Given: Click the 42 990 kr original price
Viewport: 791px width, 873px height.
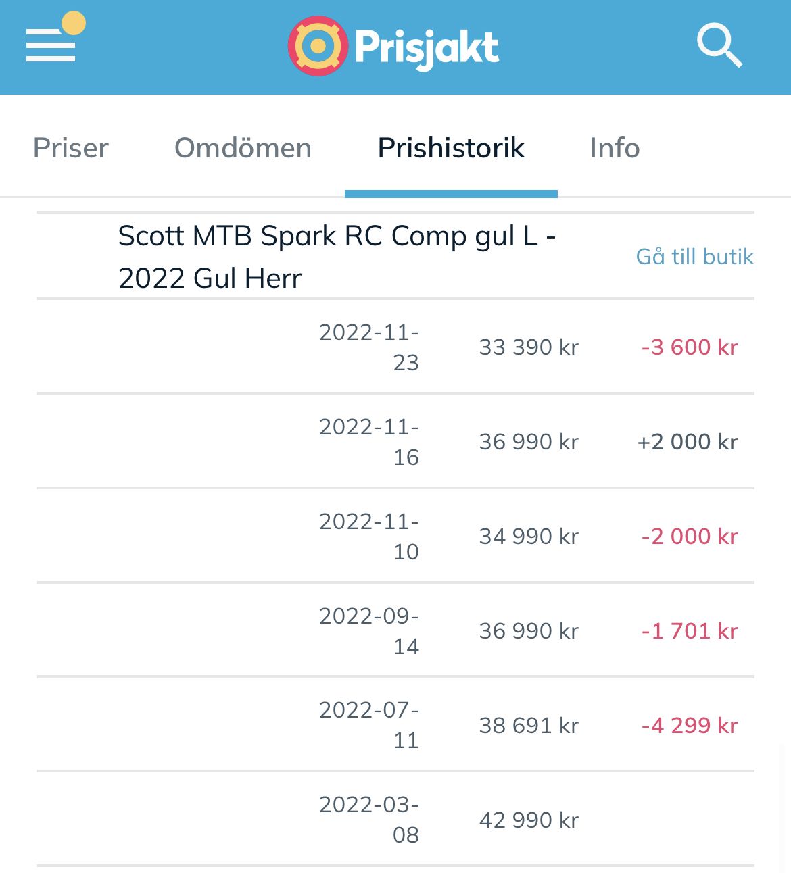Looking at the screenshot, I should (529, 820).
